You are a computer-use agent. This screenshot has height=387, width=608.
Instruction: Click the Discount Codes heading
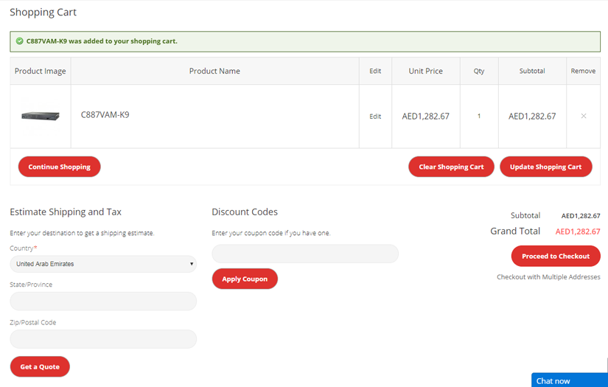point(245,212)
